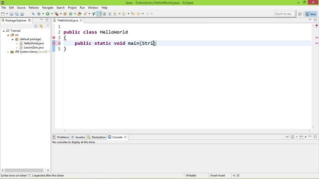Close the HelloWorld.java editor tab
This screenshot has height=179, width=319.
[x=81, y=20]
